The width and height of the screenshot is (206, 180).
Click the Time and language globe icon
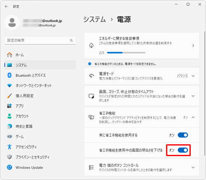(x=9, y=126)
